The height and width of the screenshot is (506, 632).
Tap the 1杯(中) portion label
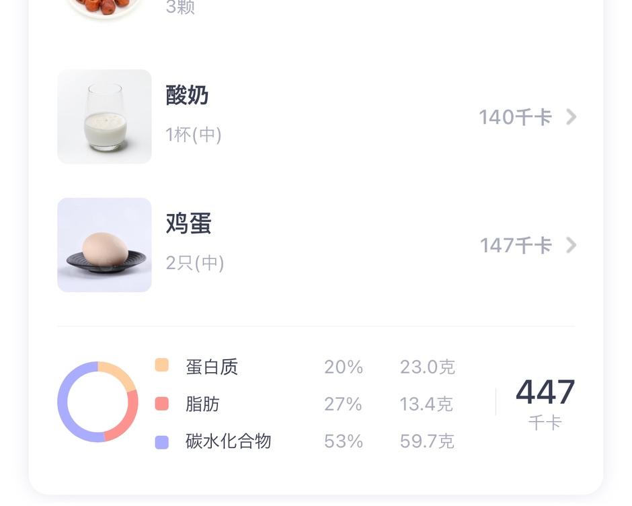click(x=193, y=134)
